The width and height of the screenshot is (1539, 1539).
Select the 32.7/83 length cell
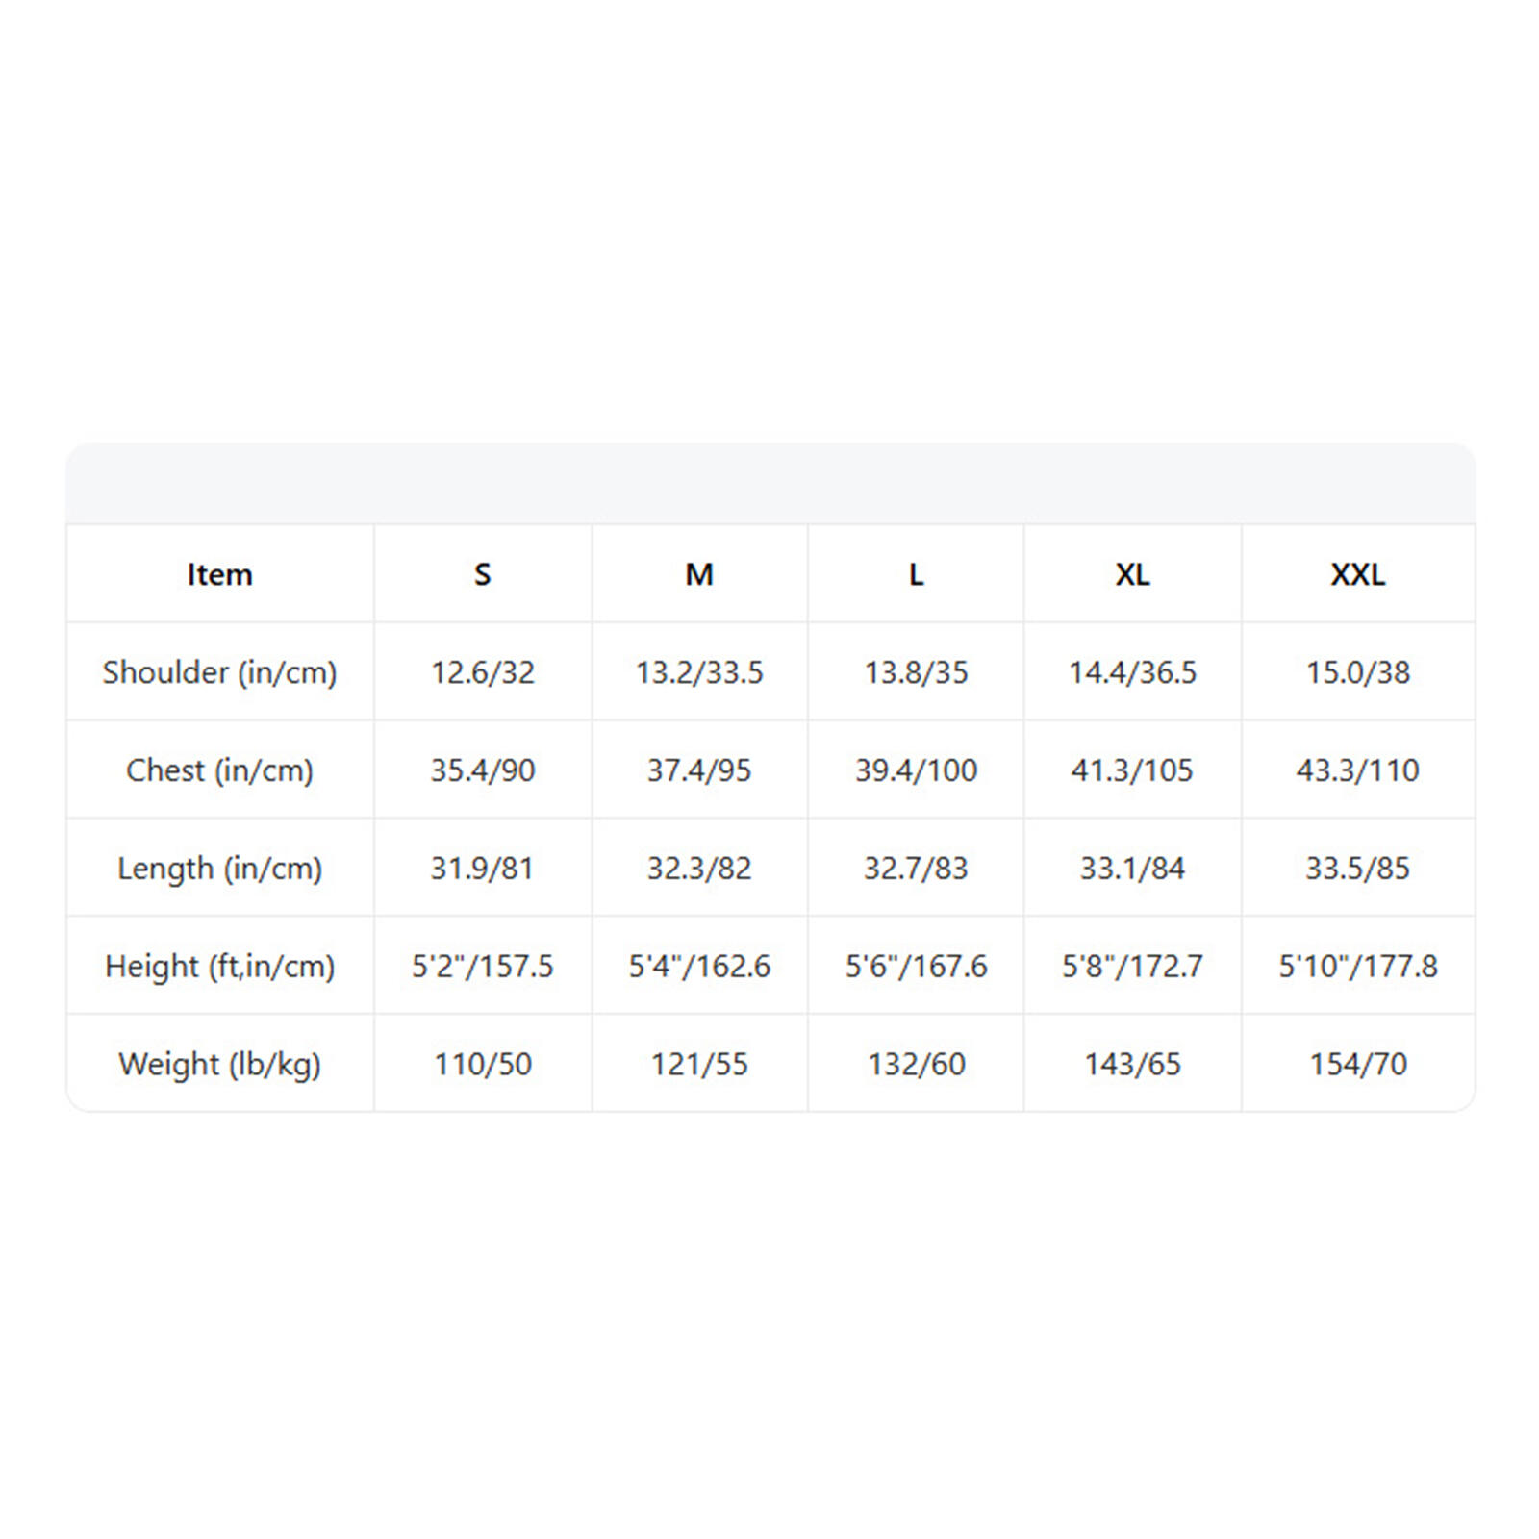coord(916,869)
